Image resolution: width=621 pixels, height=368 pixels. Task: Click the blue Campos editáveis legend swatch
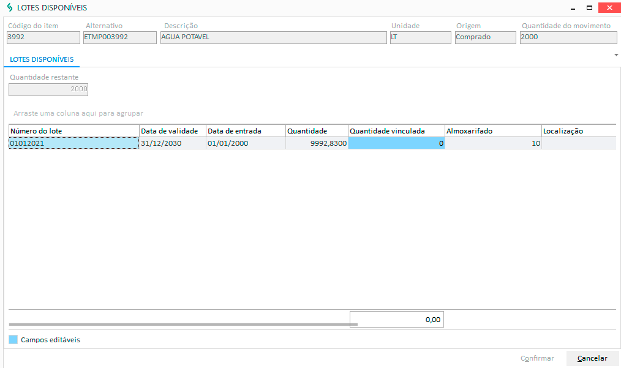[13, 339]
